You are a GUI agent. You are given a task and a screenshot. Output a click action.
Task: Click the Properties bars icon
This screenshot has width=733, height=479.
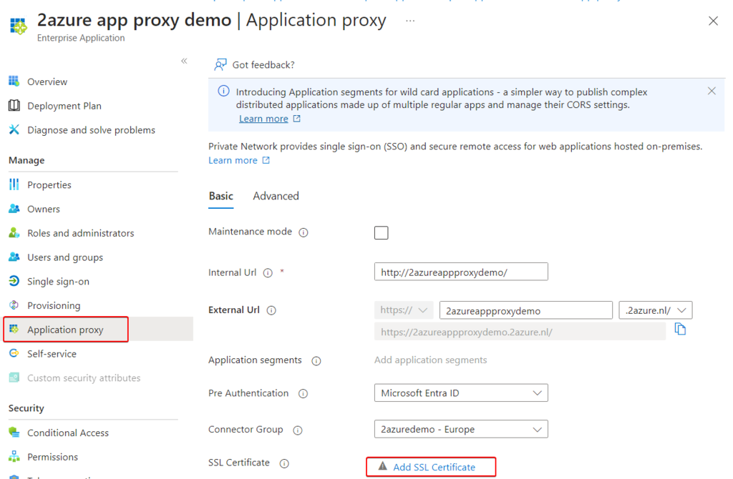[x=14, y=184]
